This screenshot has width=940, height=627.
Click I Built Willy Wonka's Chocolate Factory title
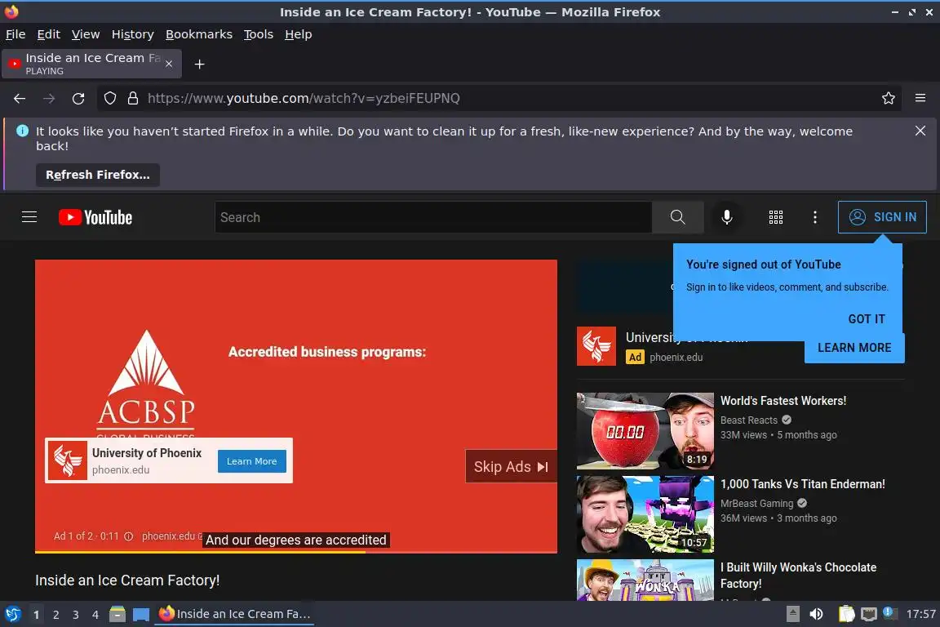point(798,576)
